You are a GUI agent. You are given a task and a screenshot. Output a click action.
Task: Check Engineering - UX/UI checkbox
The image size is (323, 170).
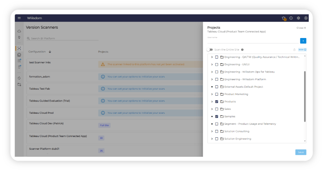(x=217, y=65)
